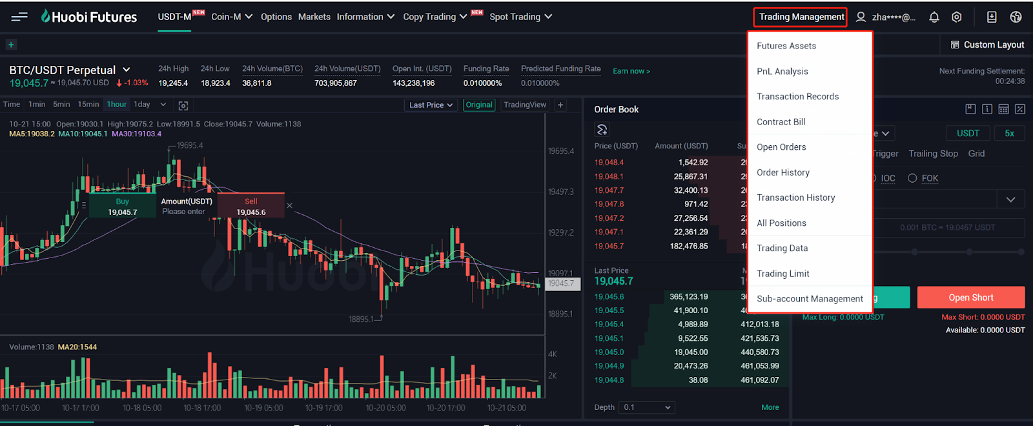Image resolution: width=1033 pixels, height=426 pixels.
Task: Select the 1day timeframe
Action: (142, 105)
